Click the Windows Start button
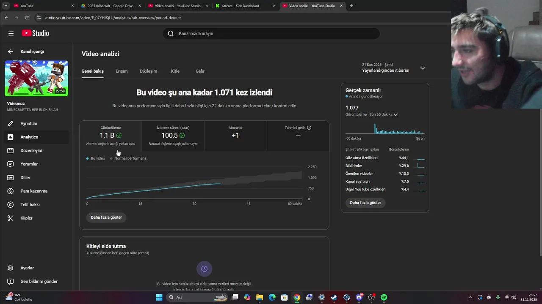Image resolution: width=542 pixels, height=304 pixels. point(159,297)
